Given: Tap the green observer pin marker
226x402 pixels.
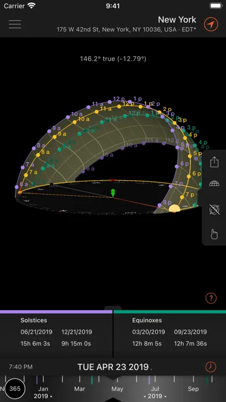Looking at the screenshot, I should (x=113, y=193).
